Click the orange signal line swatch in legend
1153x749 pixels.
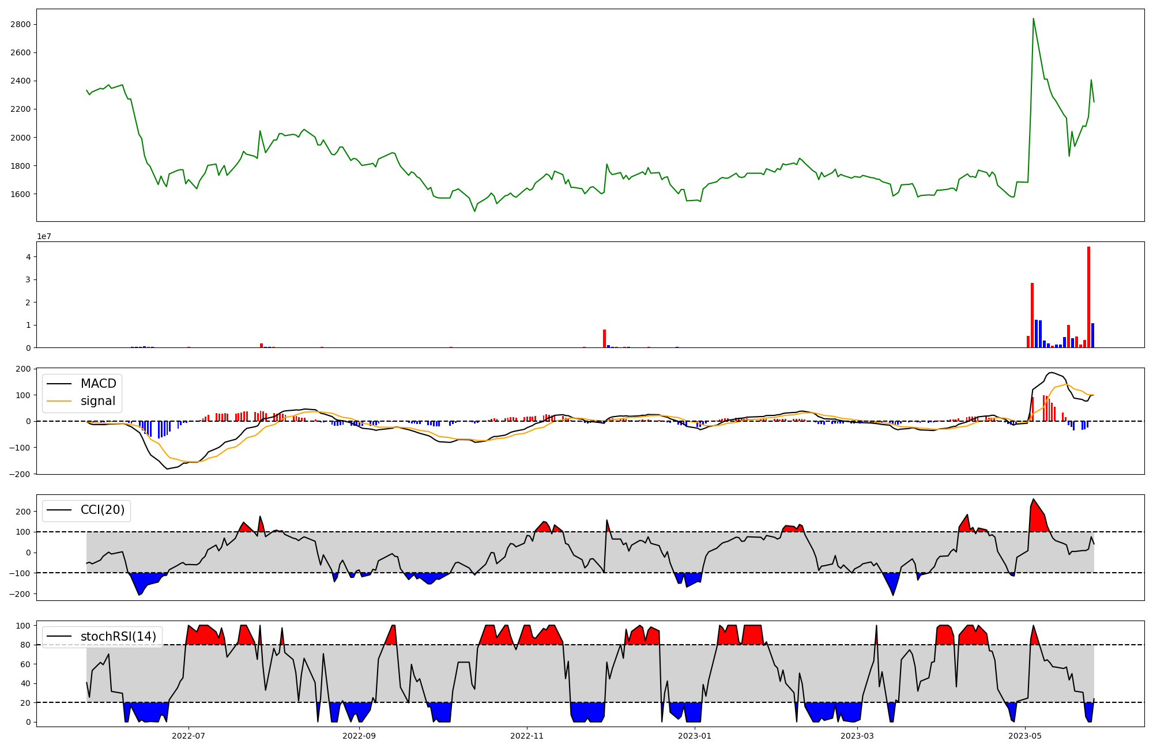[x=59, y=401]
